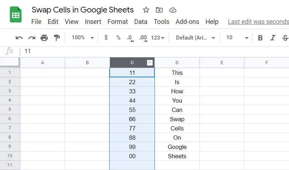Click the Last edit was seconds link

[x=258, y=22]
